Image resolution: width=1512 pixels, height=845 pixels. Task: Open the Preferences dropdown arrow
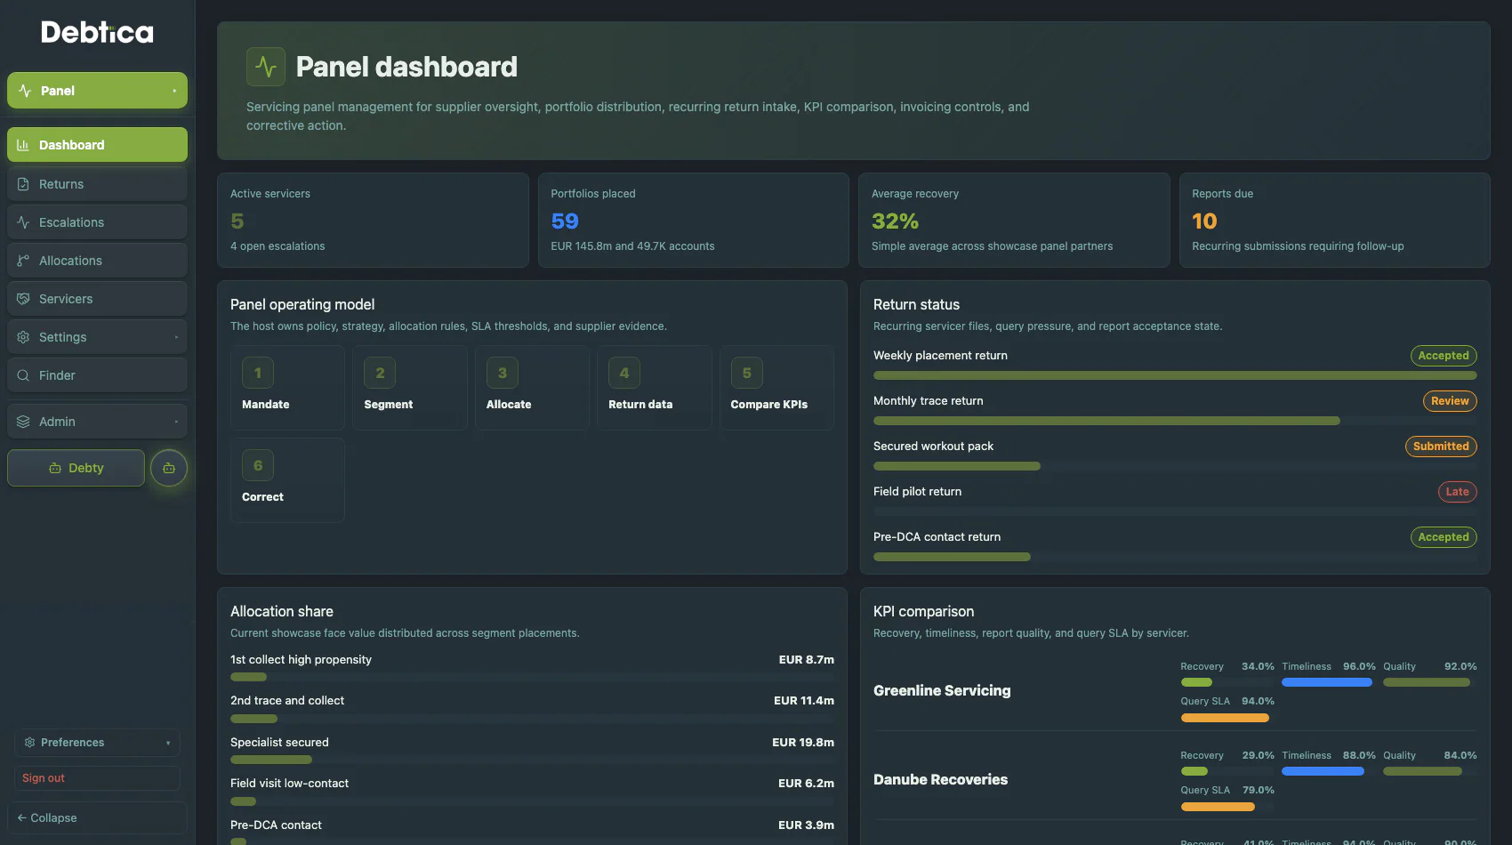coord(168,743)
